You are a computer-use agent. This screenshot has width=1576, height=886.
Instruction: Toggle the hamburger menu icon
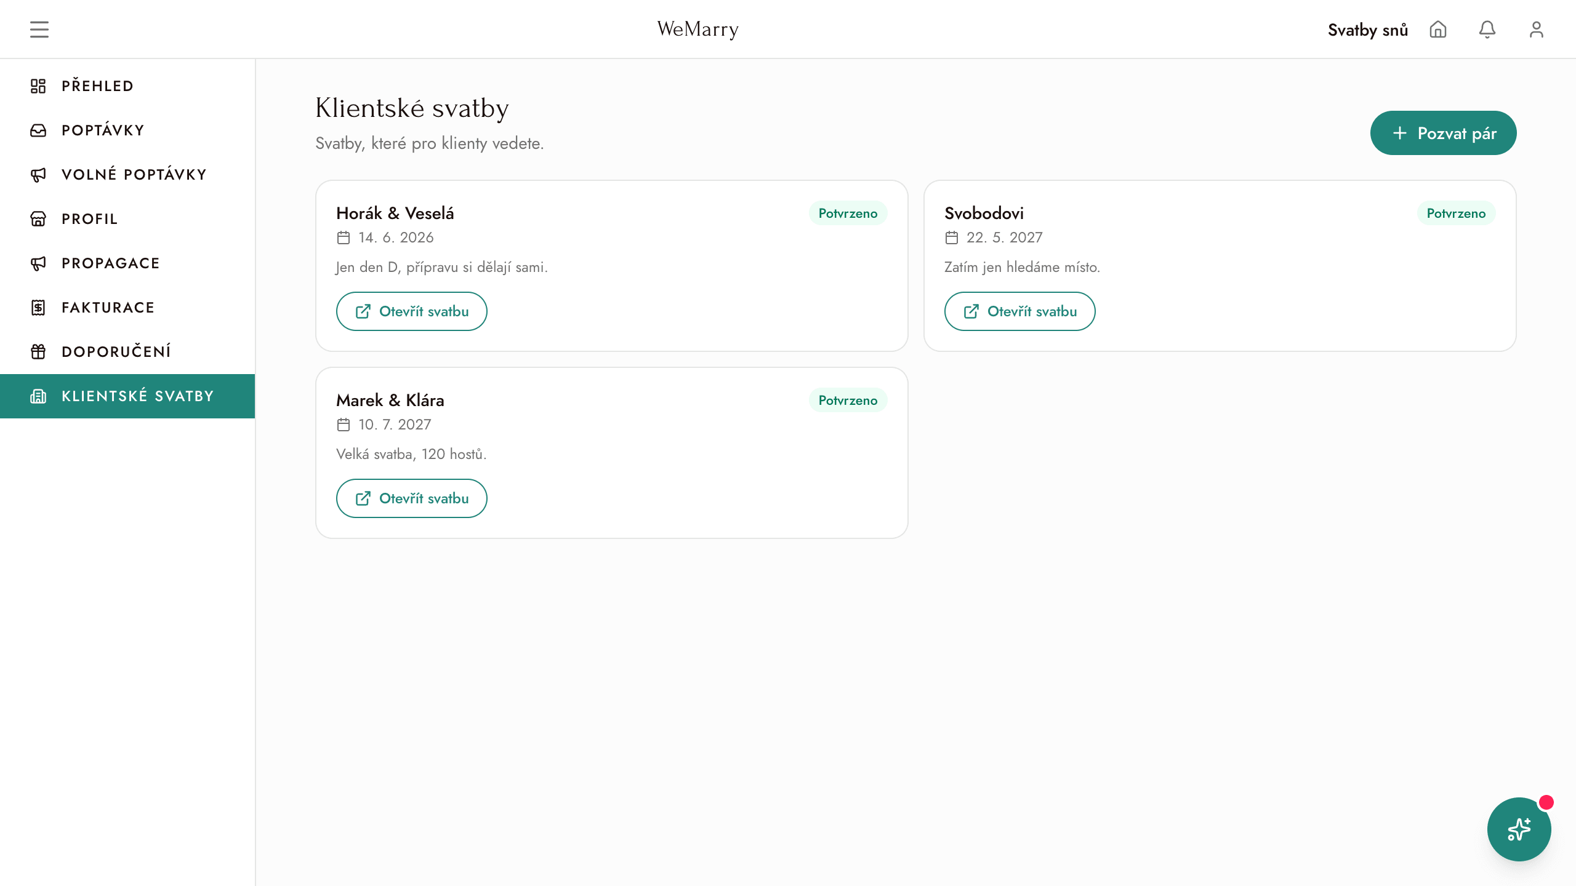click(x=39, y=30)
